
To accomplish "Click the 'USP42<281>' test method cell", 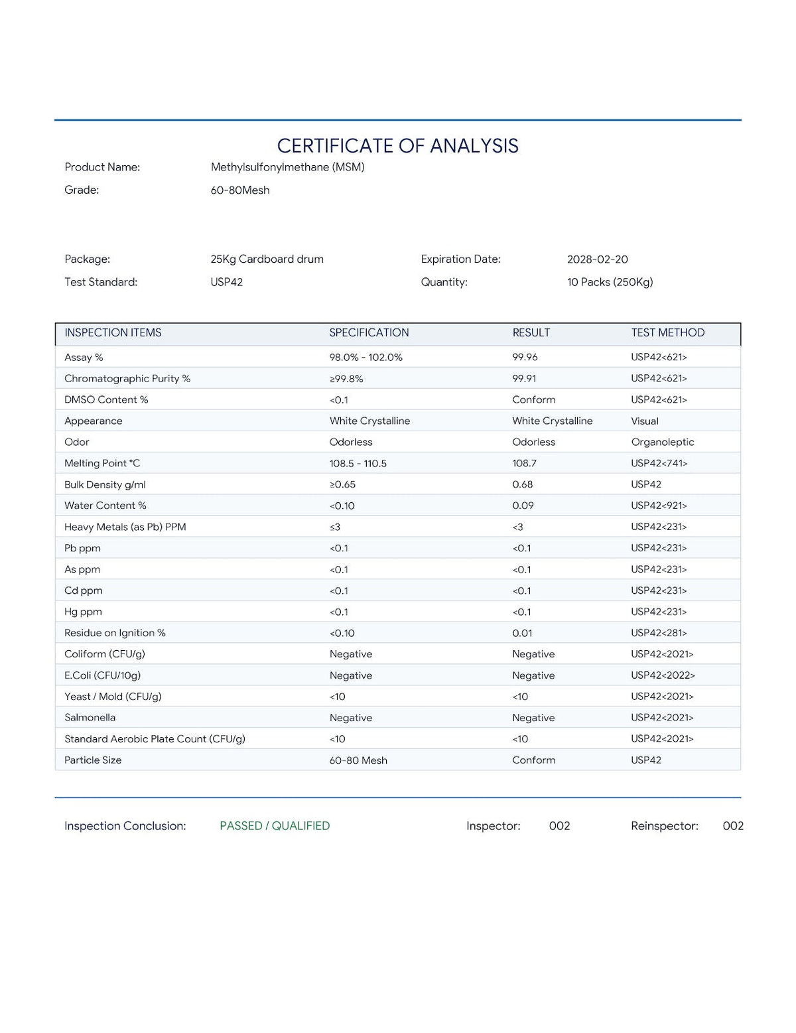I will coord(659,634).
